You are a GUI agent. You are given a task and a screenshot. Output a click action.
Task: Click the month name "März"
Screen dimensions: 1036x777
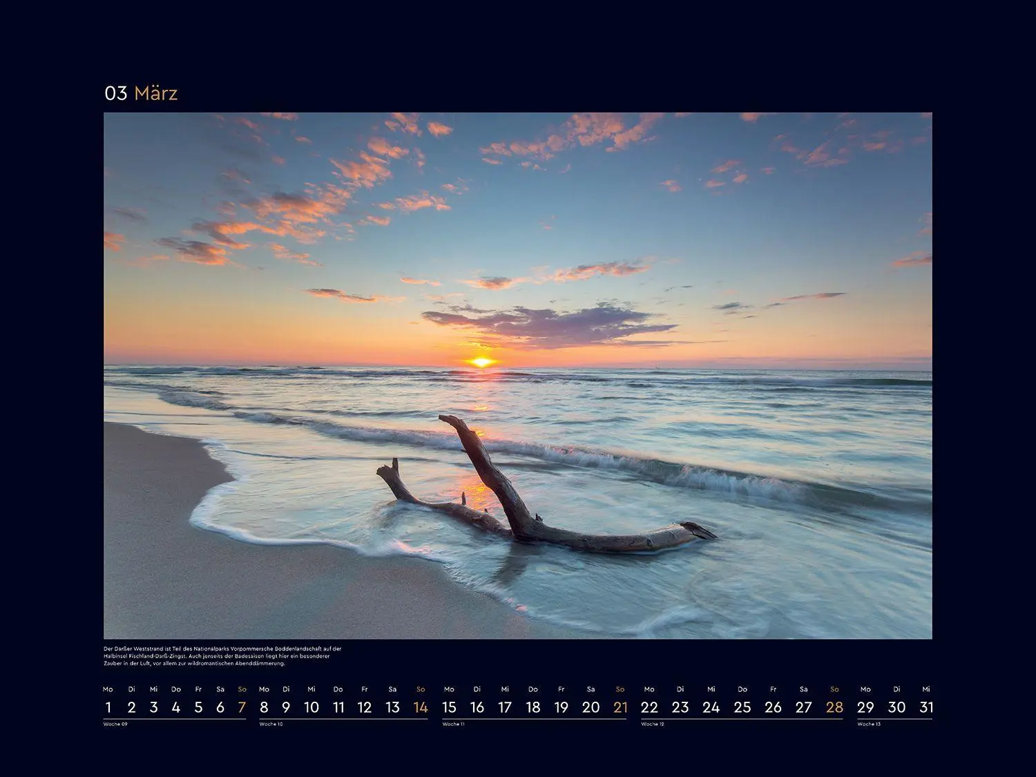tap(156, 93)
